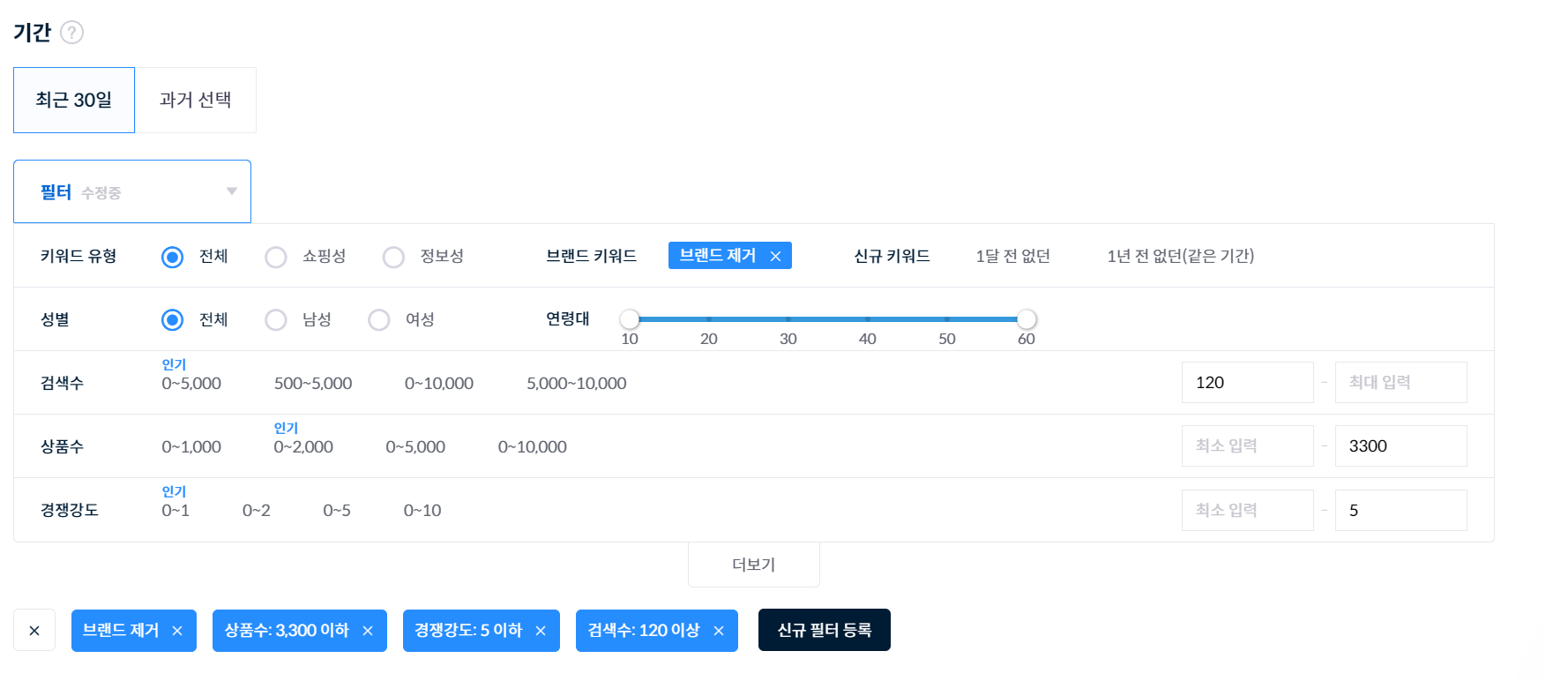This screenshot has width=1546, height=681.
Task: Remove the 브랜드 제거 chip in brand keyword row
Action: 775,256
